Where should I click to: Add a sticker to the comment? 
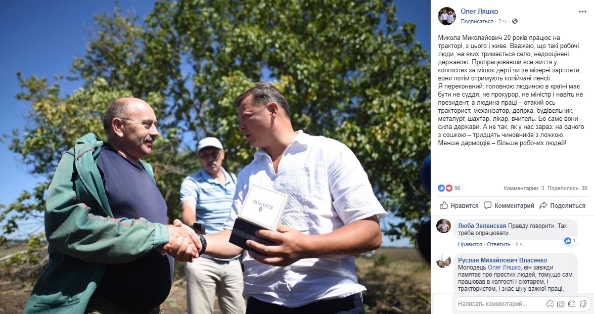pyautogui.click(x=583, y=304)
